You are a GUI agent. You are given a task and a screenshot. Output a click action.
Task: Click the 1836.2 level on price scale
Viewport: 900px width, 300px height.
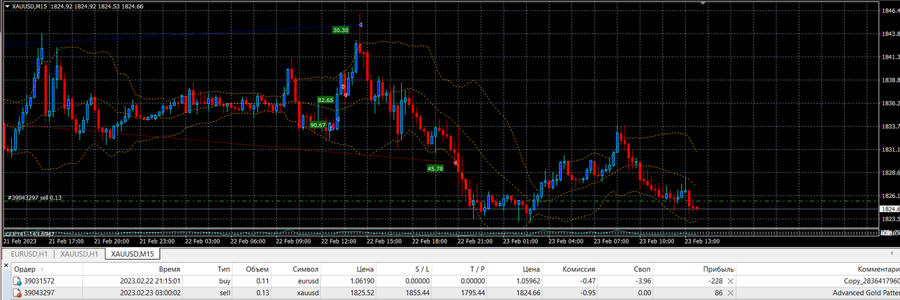tap(890, 103)
